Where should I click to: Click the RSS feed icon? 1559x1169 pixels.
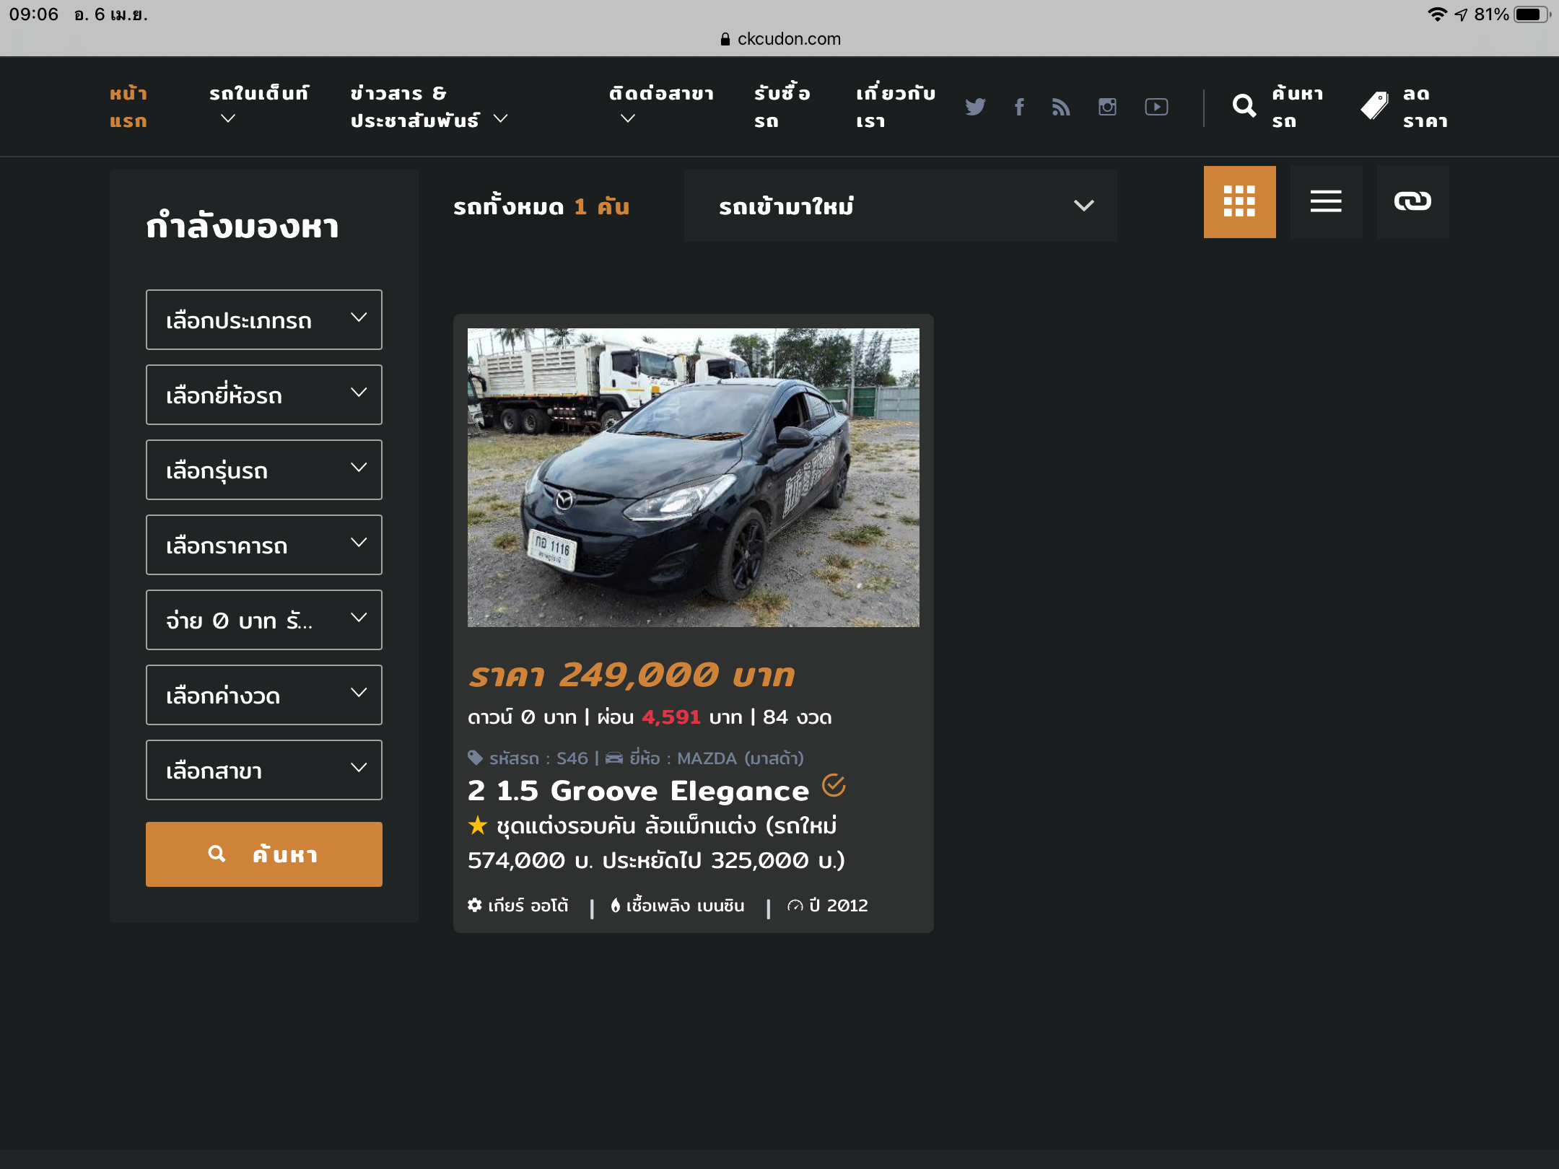(1061, 107)
